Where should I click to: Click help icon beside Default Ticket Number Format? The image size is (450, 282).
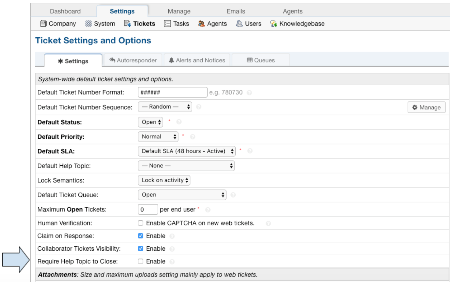(249, 93)
